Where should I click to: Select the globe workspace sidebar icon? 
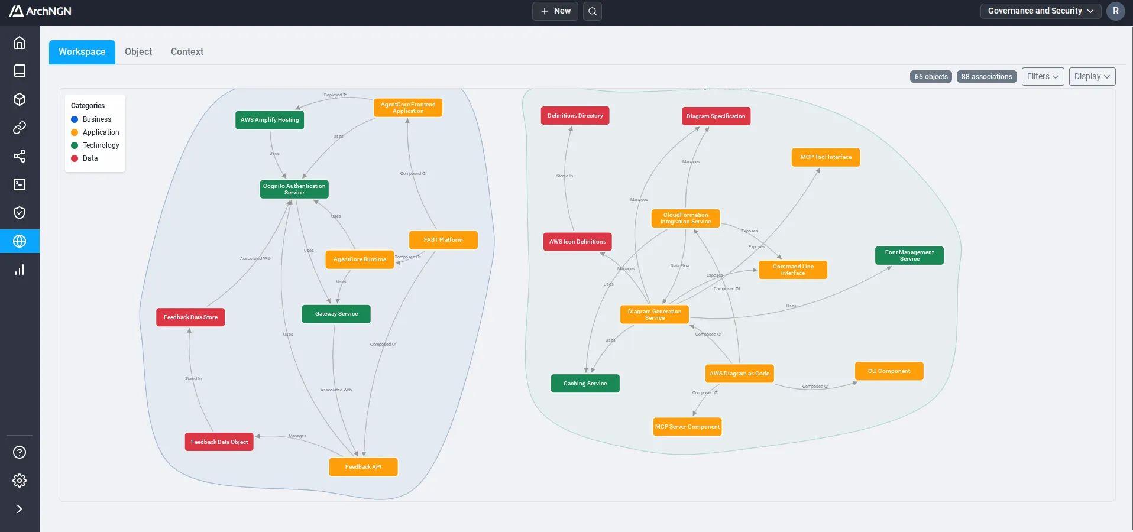coord(20,241)
